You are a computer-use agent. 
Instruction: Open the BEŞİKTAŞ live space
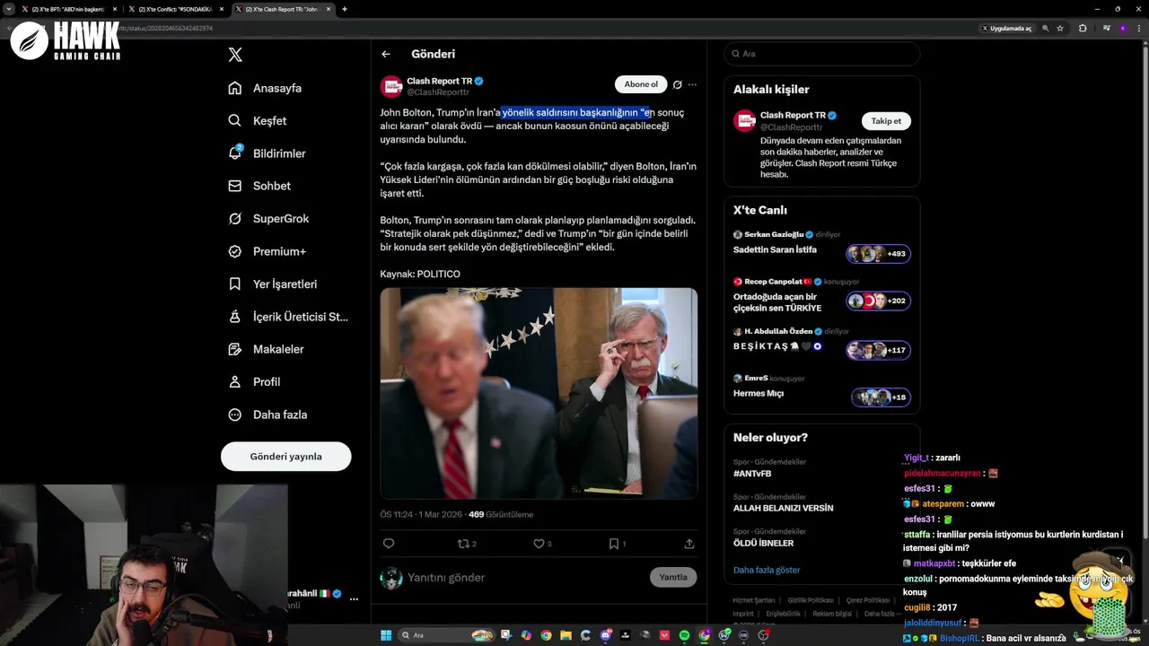coord(777,346)
